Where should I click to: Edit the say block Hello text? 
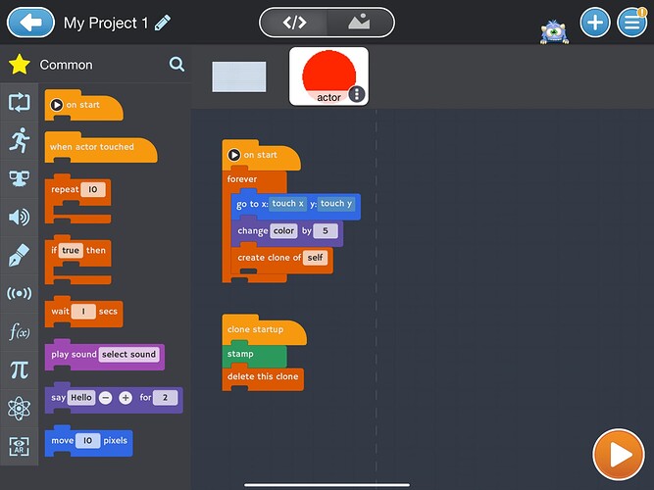coord(81,398)
